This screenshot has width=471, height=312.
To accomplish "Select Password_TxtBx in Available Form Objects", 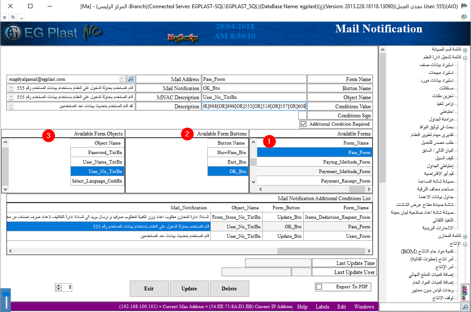I will pyautogui.click(x=98, y=152).
